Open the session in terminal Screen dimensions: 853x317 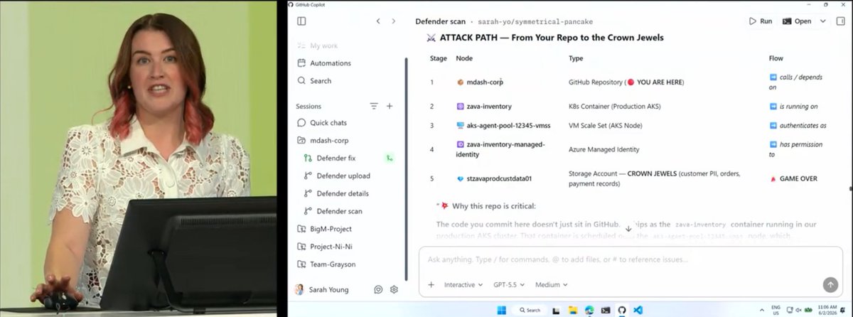coord(797,21)
